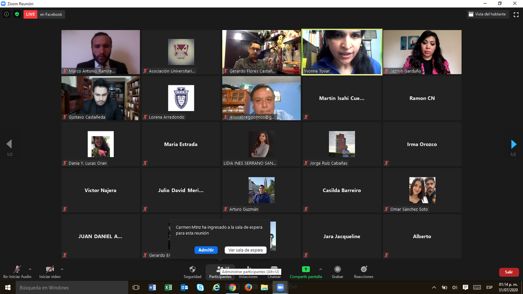This screenshot has width=523, height=294.
Task: Turn on camera with Iniciar video
Action: tap(50, 272)
